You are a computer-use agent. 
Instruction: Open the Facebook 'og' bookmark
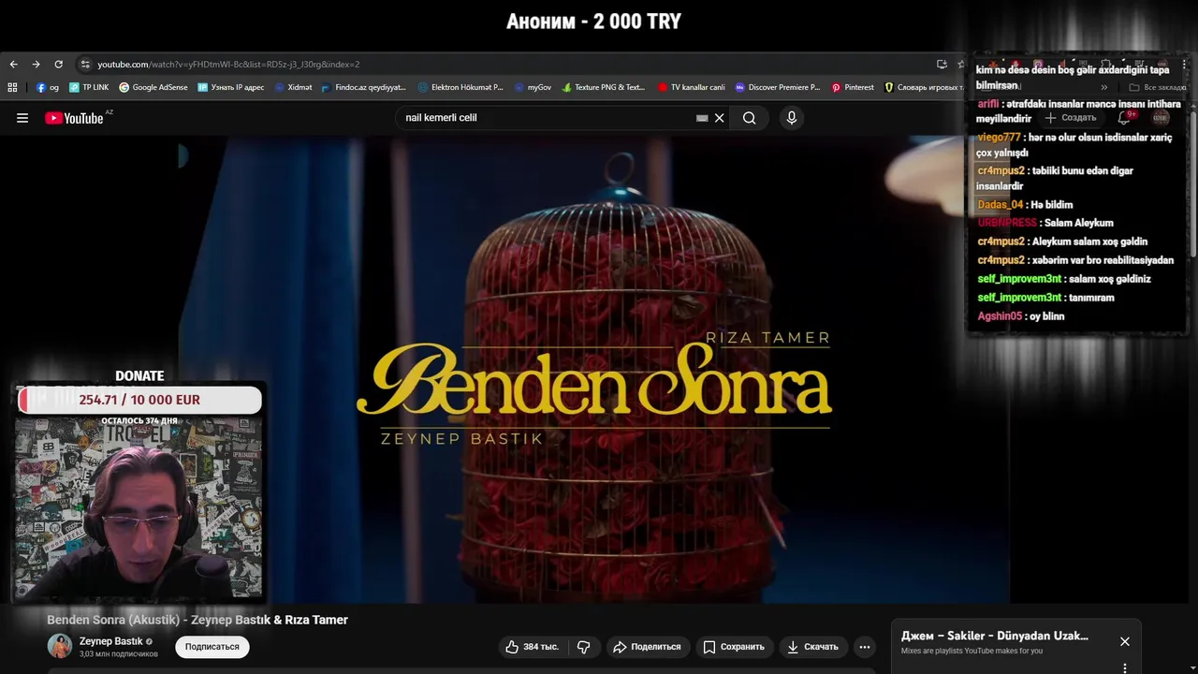coord(48,87)
